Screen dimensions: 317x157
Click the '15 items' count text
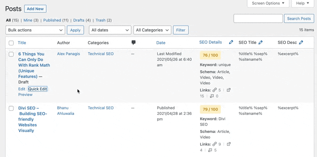tap(306, 30)
